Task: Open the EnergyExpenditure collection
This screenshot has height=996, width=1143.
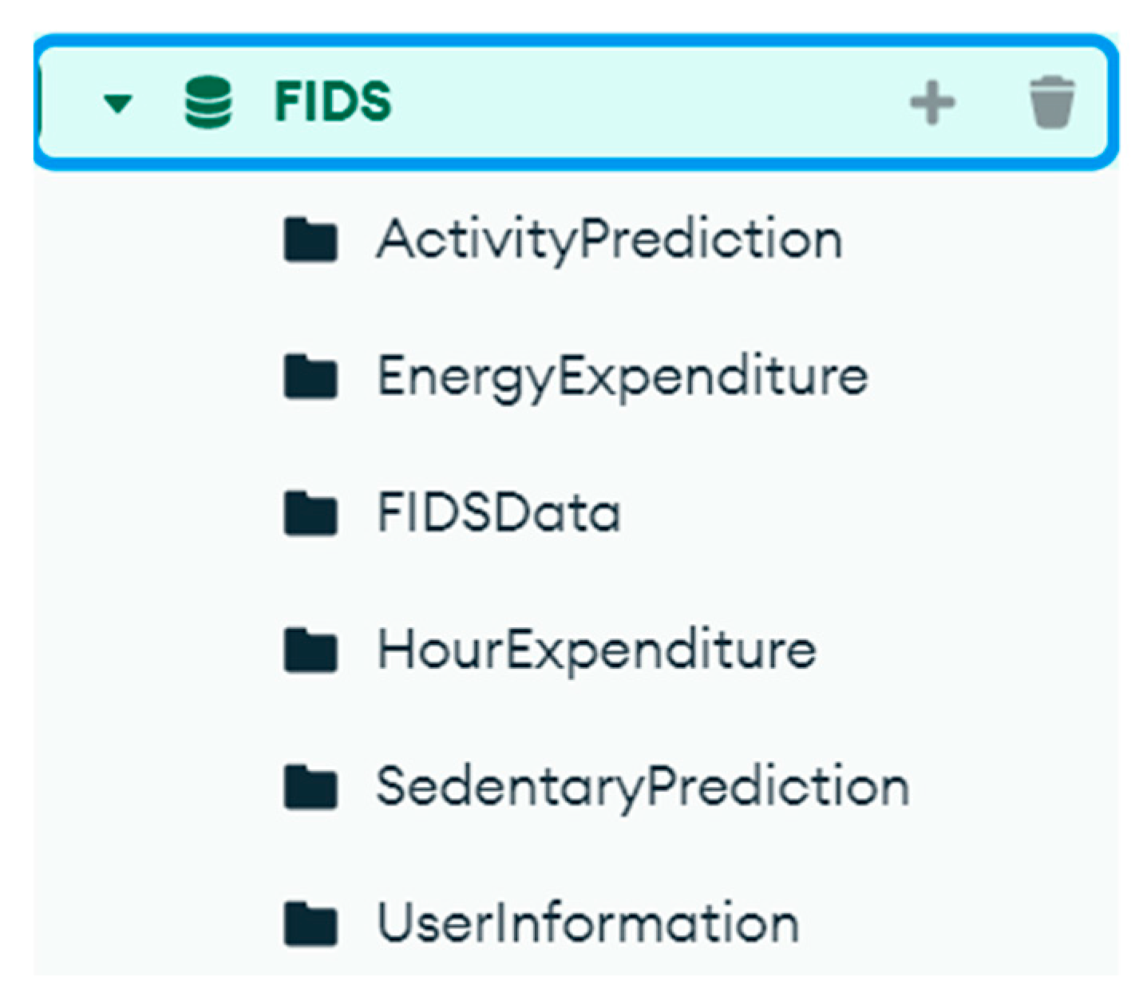Action: tap(623, 377)
